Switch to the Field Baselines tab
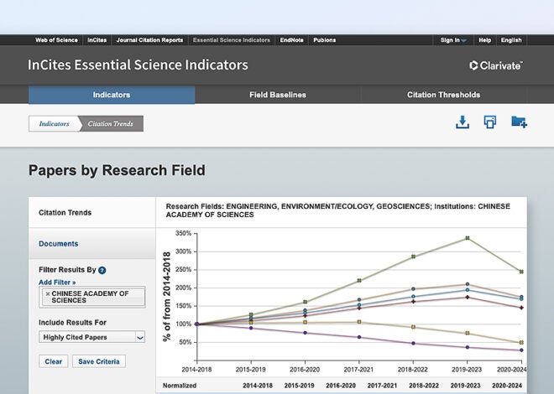The image size is (554, 394). coord(278,95)
